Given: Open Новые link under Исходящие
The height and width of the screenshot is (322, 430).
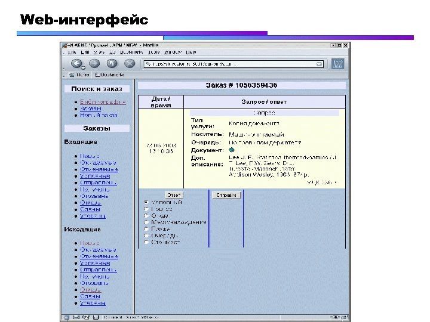Looking at the screenshot, I should (90, 243).
